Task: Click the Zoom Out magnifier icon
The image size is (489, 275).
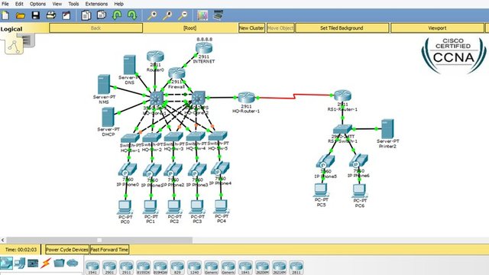Action: 183,15
